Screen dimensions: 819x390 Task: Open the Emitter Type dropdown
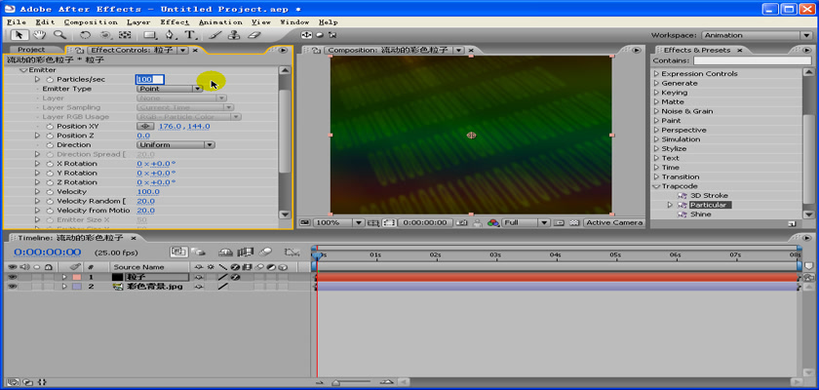click(x=170, y=89)
